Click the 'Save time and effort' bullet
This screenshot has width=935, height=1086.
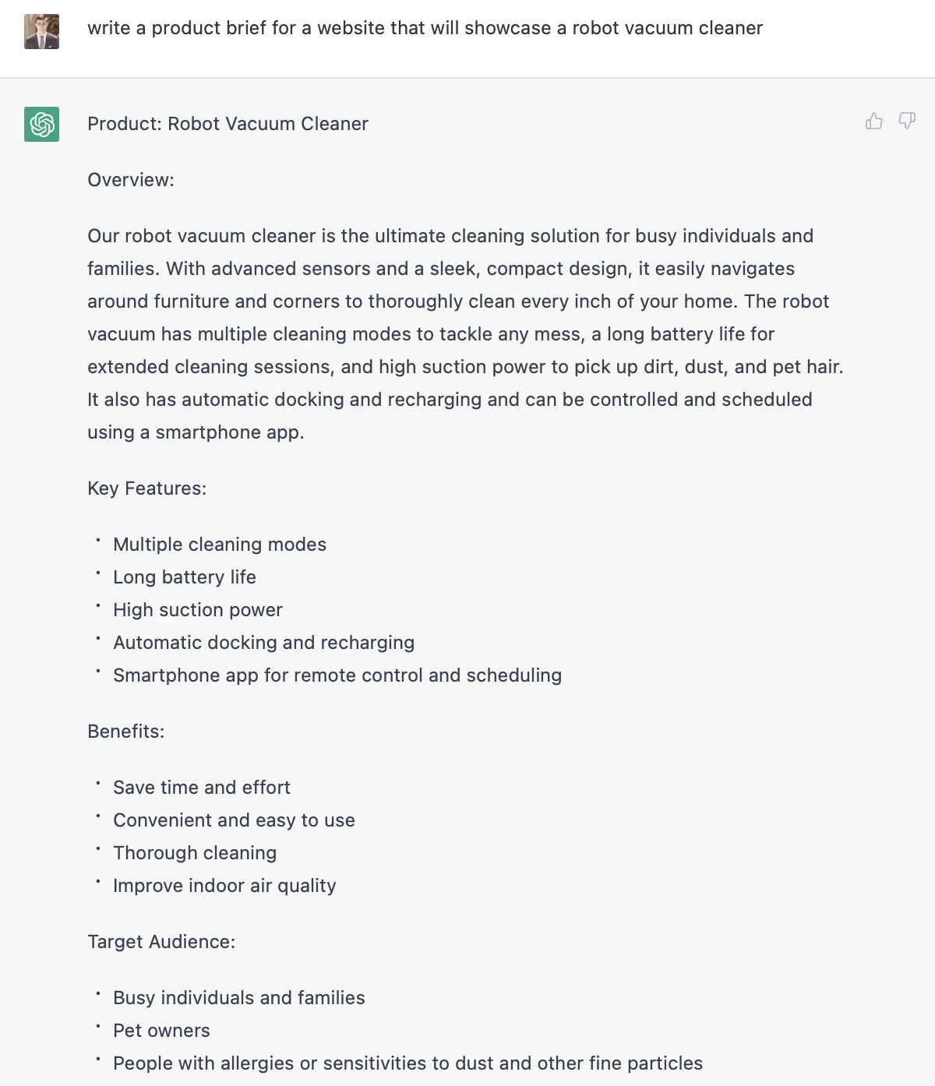[202, 788]
